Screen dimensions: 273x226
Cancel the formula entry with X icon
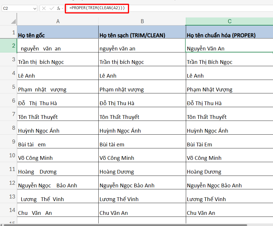44,8
